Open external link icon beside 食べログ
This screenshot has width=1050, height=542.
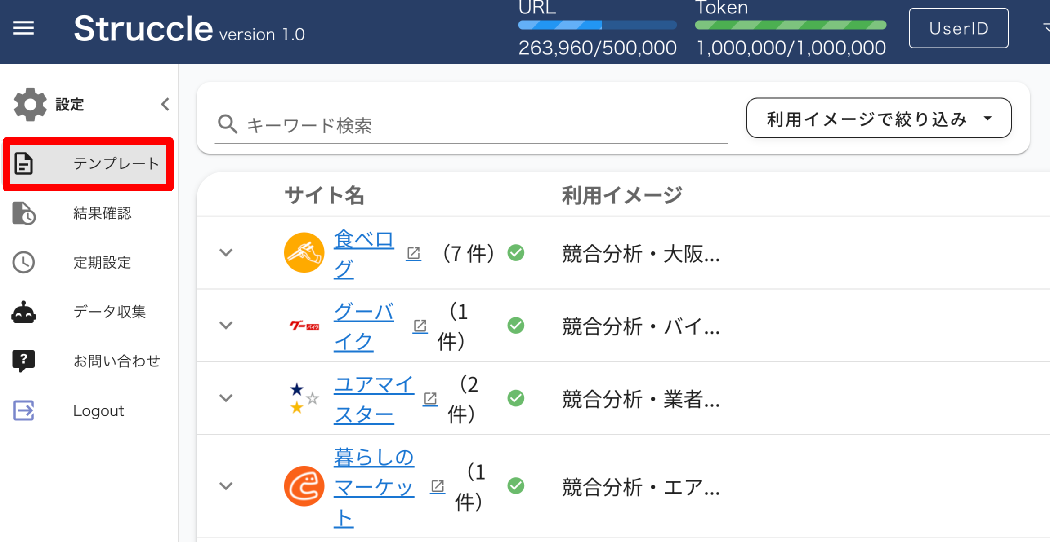click(x=413, y=253)
